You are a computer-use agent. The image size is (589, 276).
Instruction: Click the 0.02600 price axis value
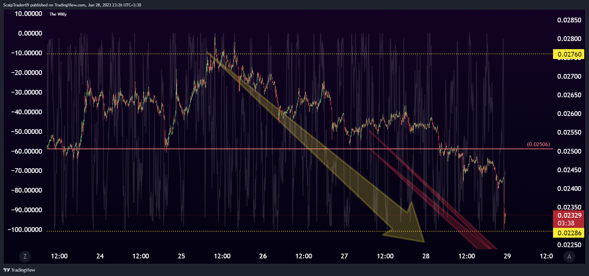569,114
